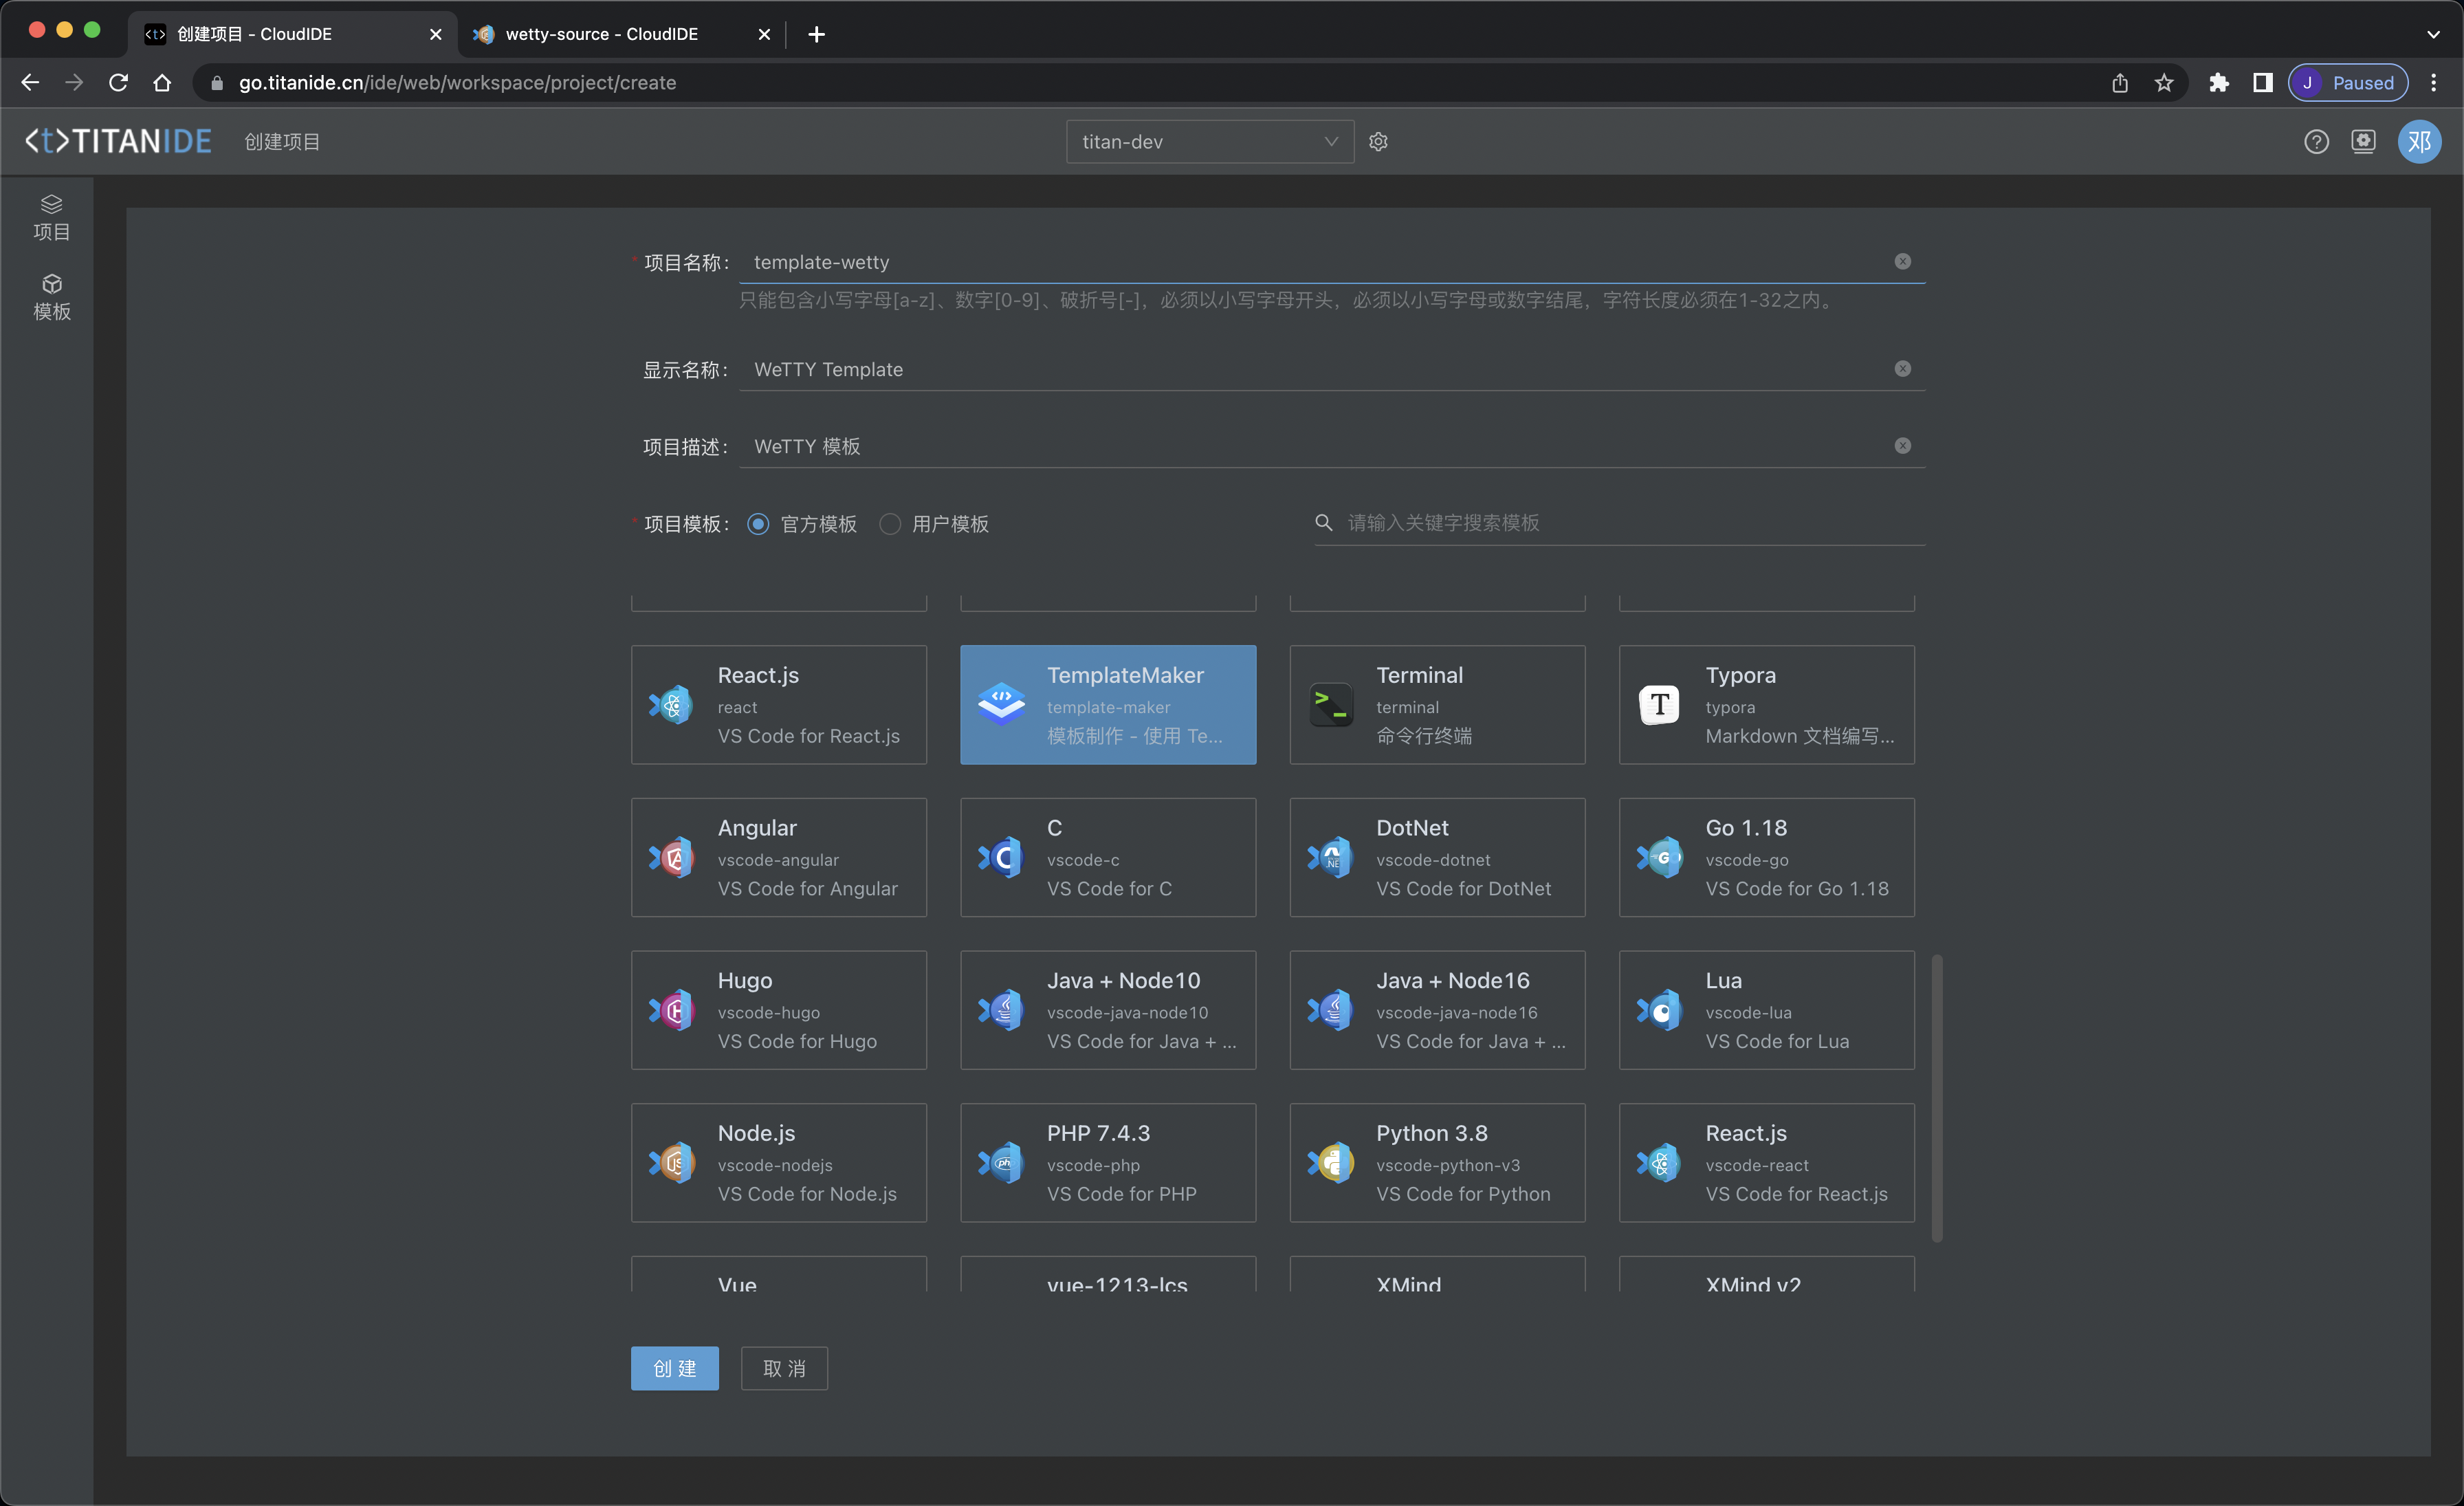This screenshot has width=2464, height=1506.
Task: Click the browser extensions puzzle icon
Action: [x=2218, y=83]
